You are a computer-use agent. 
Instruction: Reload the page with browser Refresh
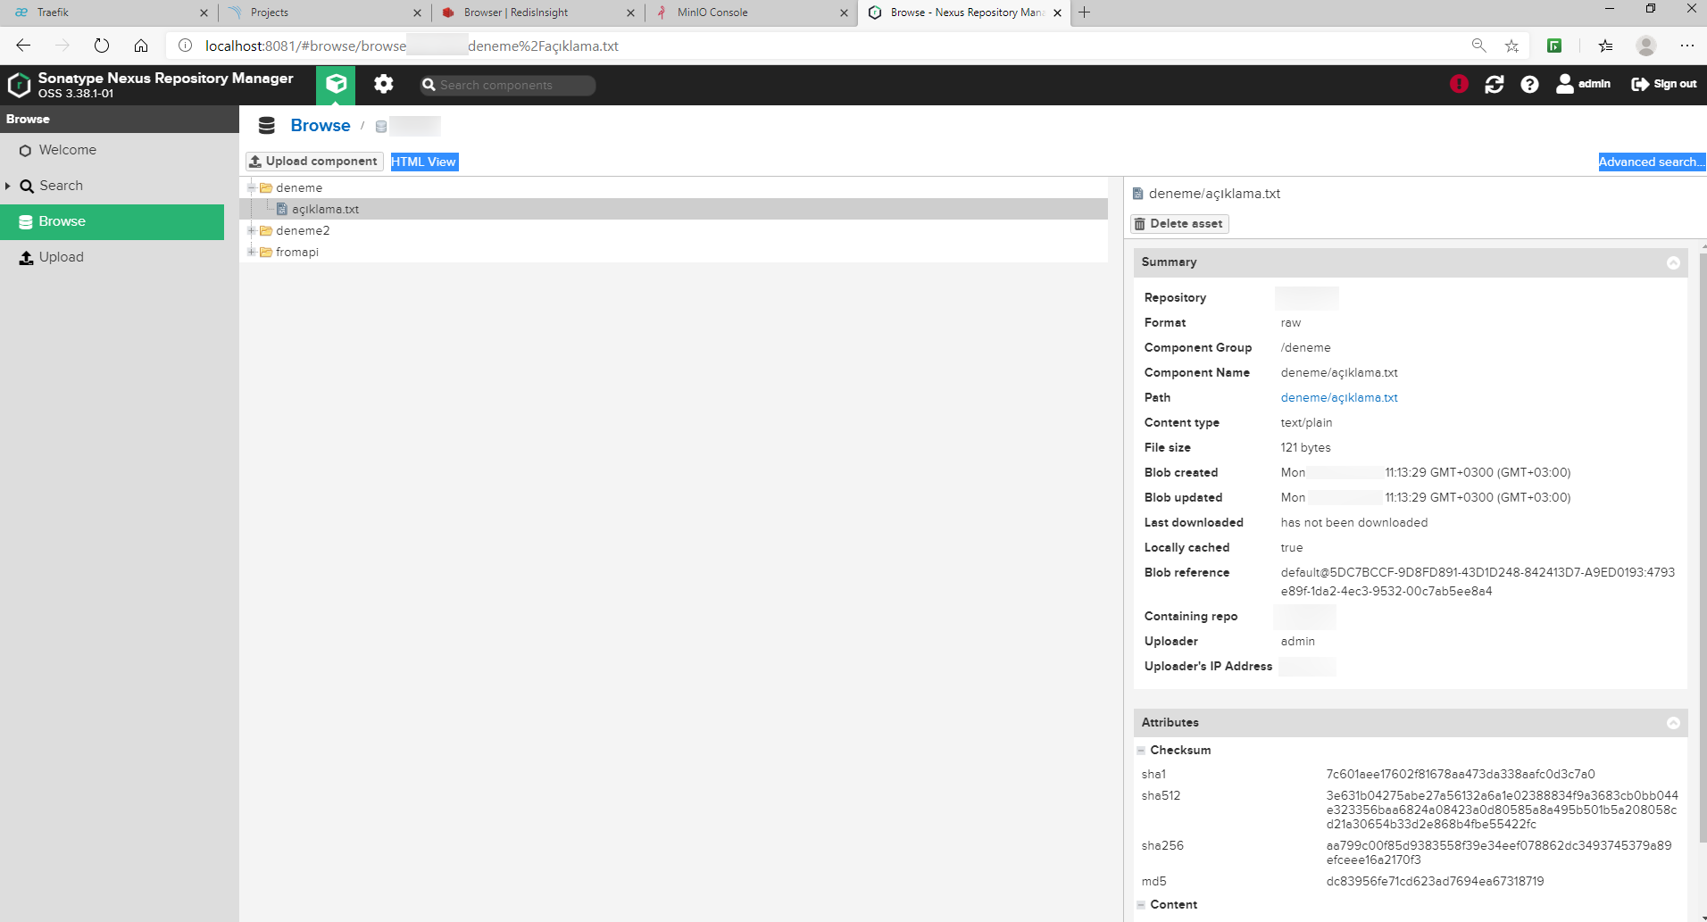point(102,46)
